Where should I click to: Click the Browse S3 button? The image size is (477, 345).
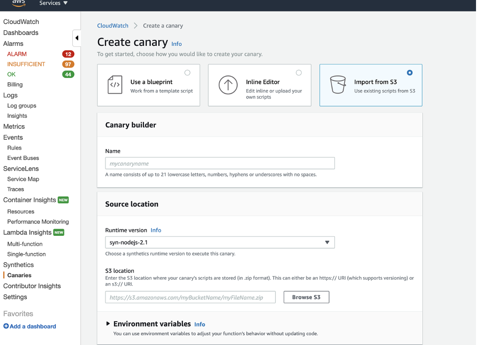pyautogui.click(x=306, y=297)
